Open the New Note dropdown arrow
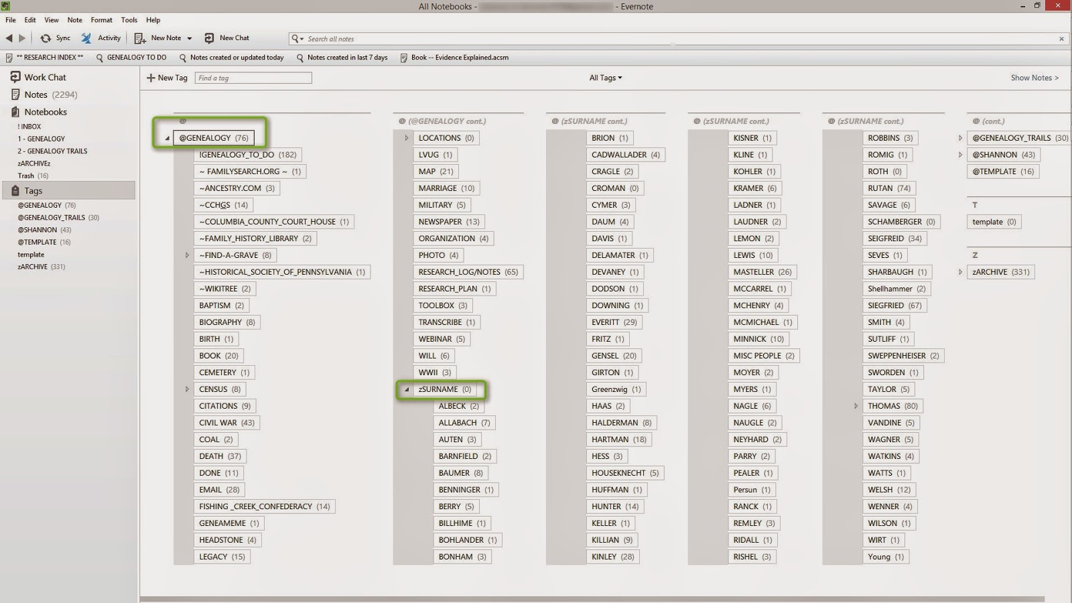This screenshot has width=1072, height=603. coord(190,39)
